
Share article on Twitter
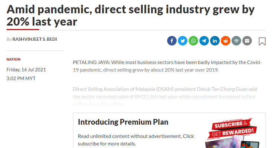pyautogui.click(x=182, y=41)
